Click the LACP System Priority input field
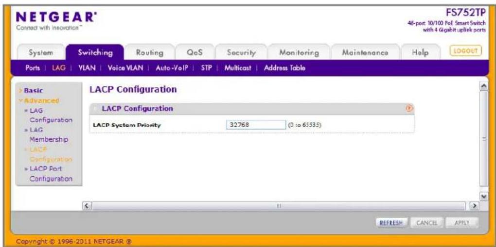This screenshot has height=247, width=496. (256, 125)
